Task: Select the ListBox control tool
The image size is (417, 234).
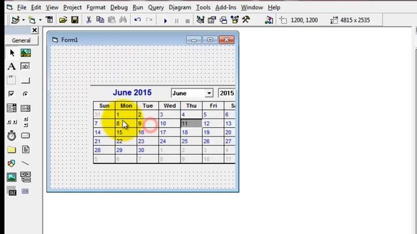Action: [25, 108]
